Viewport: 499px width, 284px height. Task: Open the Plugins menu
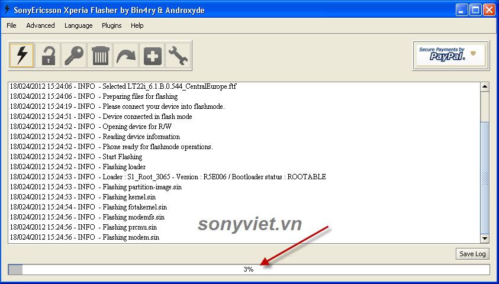(112, 25)
